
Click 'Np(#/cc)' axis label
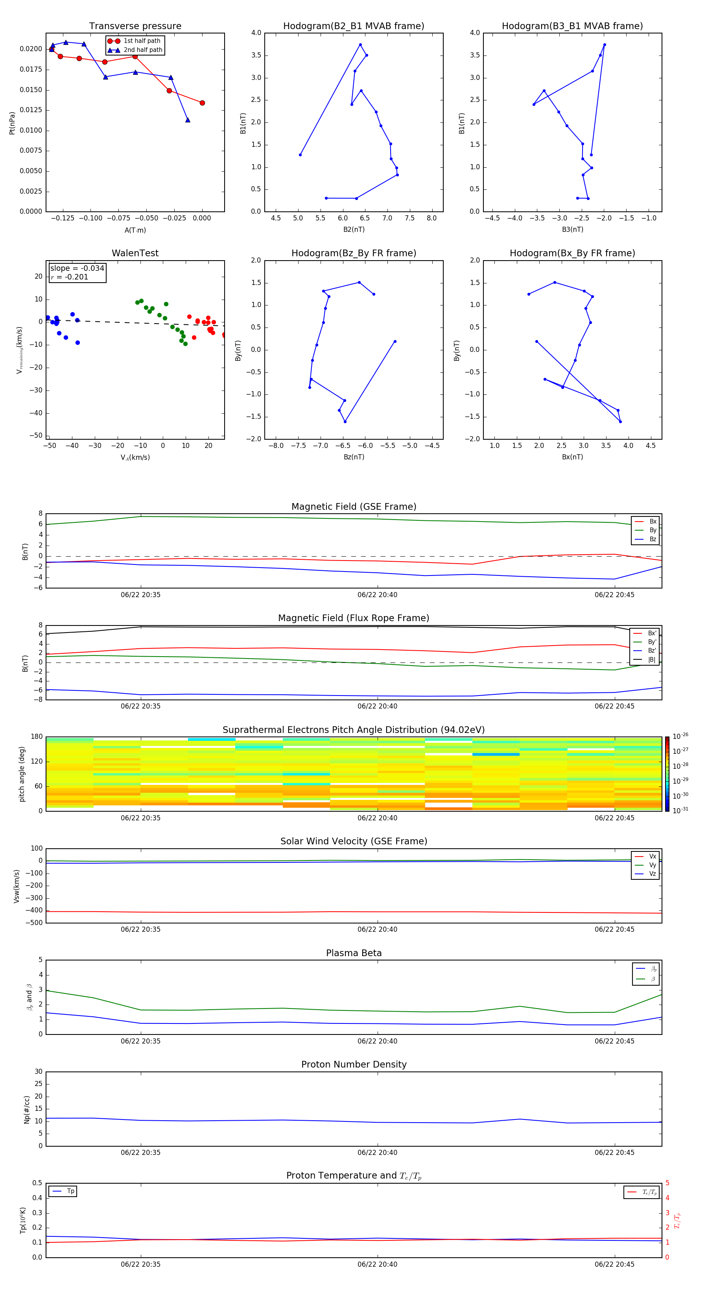tap(27, 1109)
